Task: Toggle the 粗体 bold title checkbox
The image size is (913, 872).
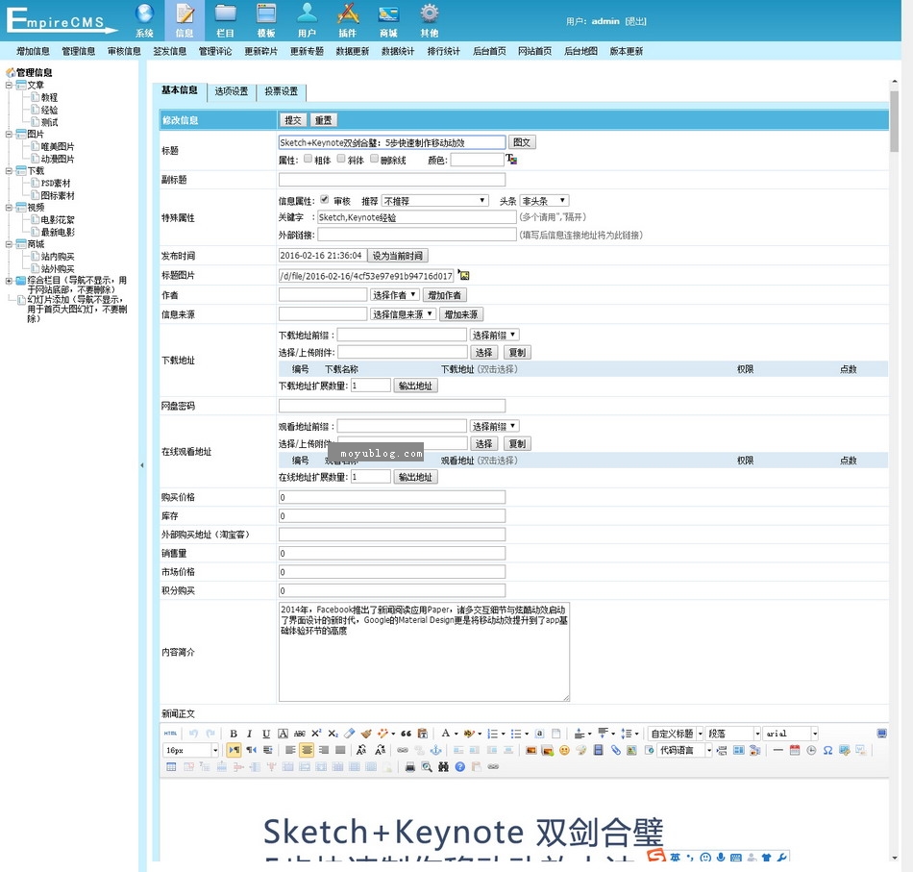Action: pyautogui.click(x=308, y=159)
